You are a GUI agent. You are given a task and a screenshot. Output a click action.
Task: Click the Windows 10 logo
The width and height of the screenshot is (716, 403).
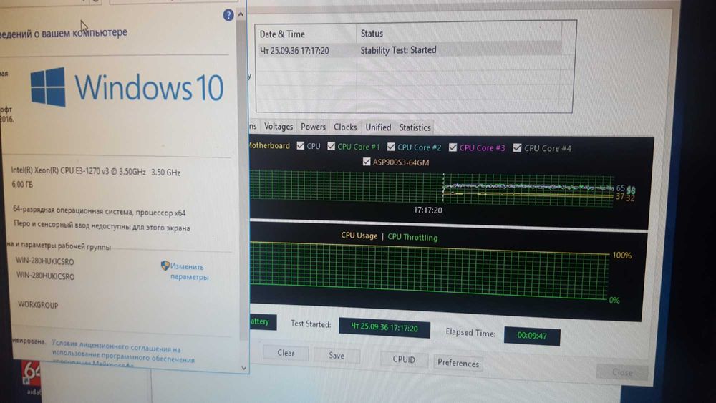tap(127, 87)
